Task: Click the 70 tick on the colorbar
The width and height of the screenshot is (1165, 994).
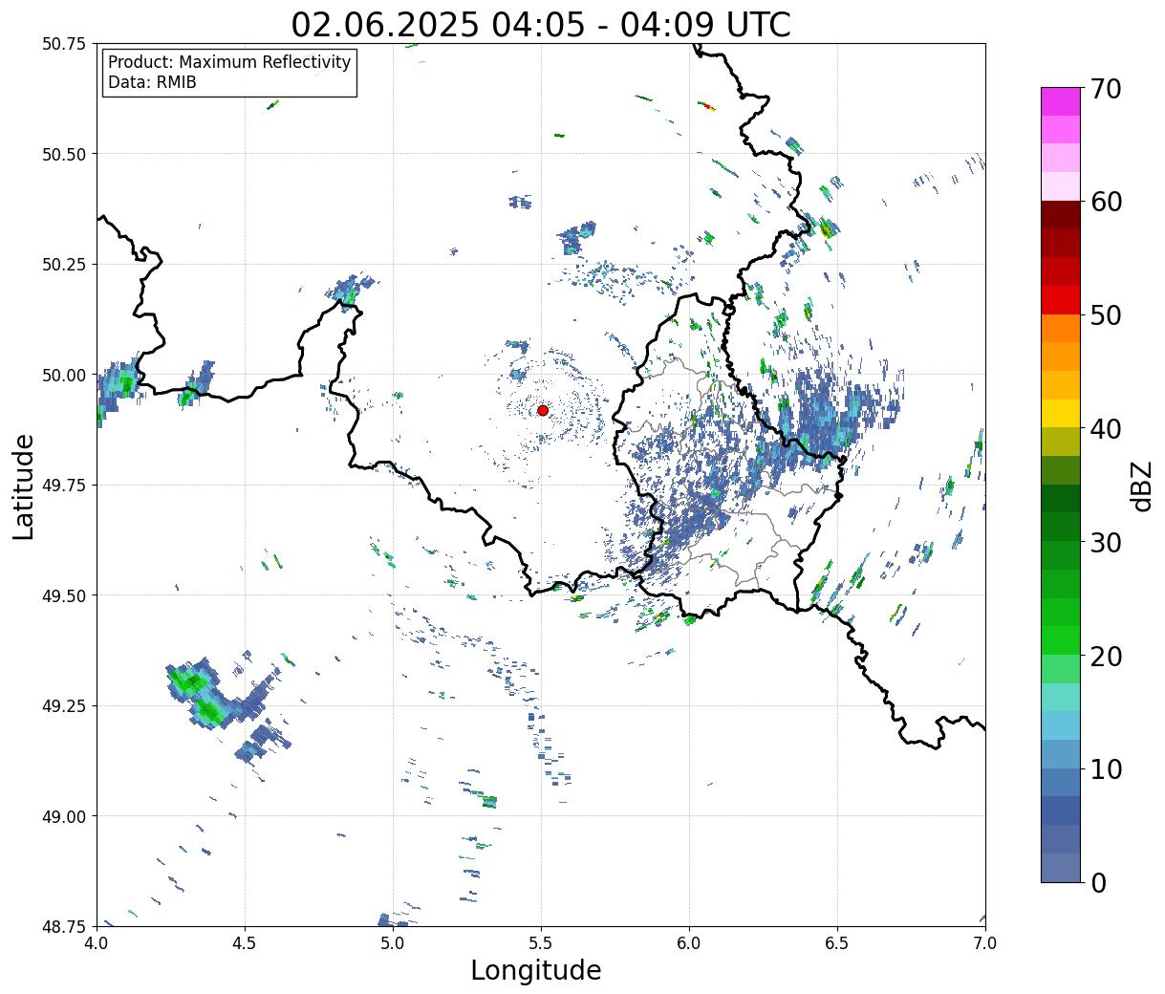Action: coord(1106,89)
